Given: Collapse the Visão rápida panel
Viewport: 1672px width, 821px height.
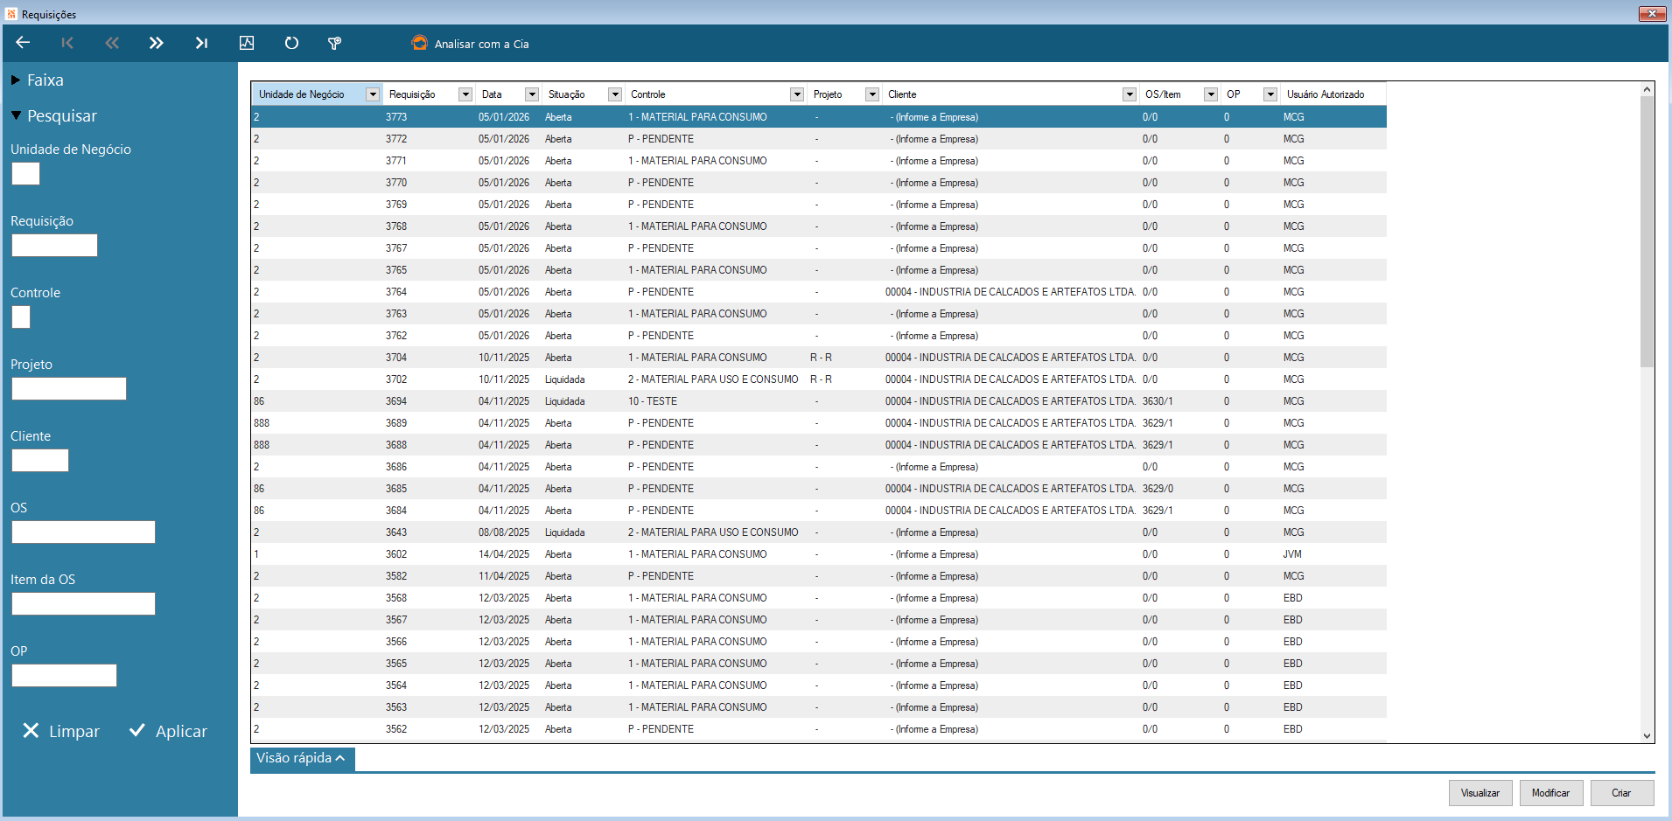Looking at the screenshot, I should (302, 758).
